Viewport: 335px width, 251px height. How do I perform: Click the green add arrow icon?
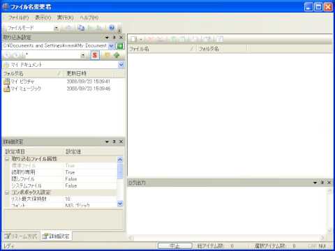click(117, 55)
